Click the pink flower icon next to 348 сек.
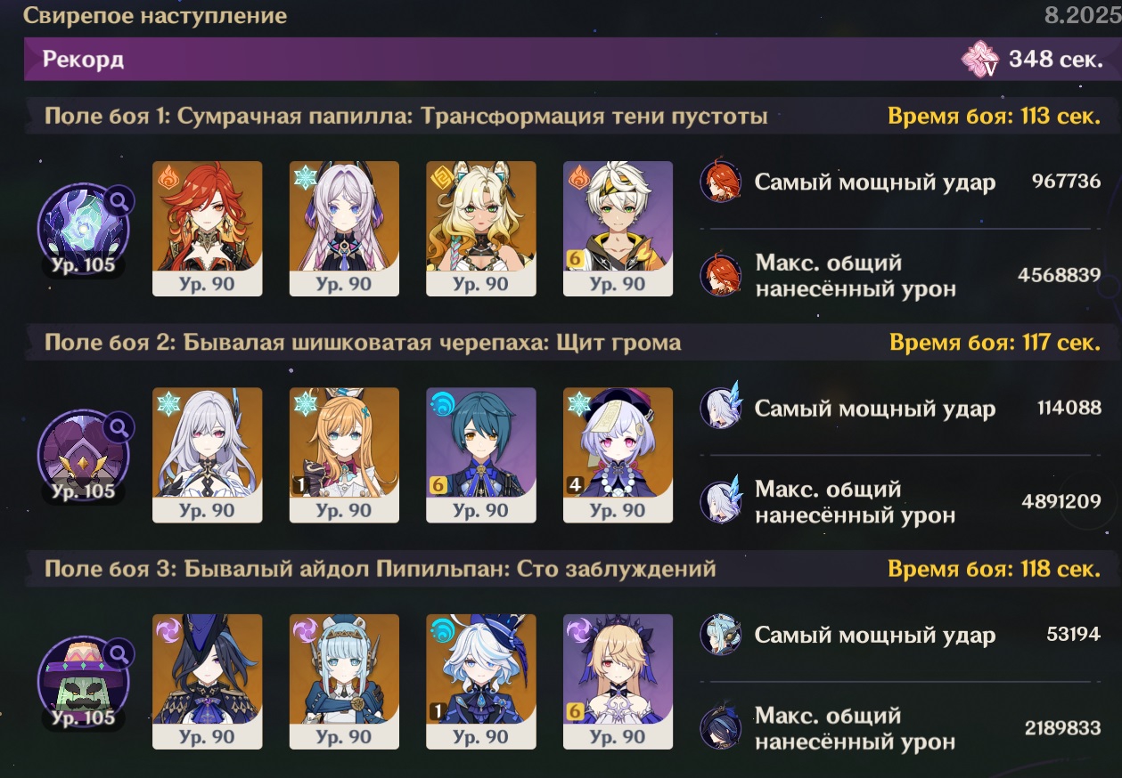This screenshot has width=1122, height=778. point(980,60)
